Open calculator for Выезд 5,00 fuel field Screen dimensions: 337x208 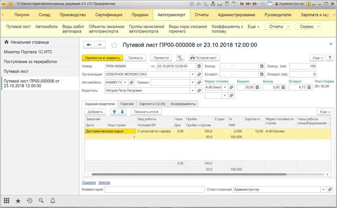(x=283, y=87)
